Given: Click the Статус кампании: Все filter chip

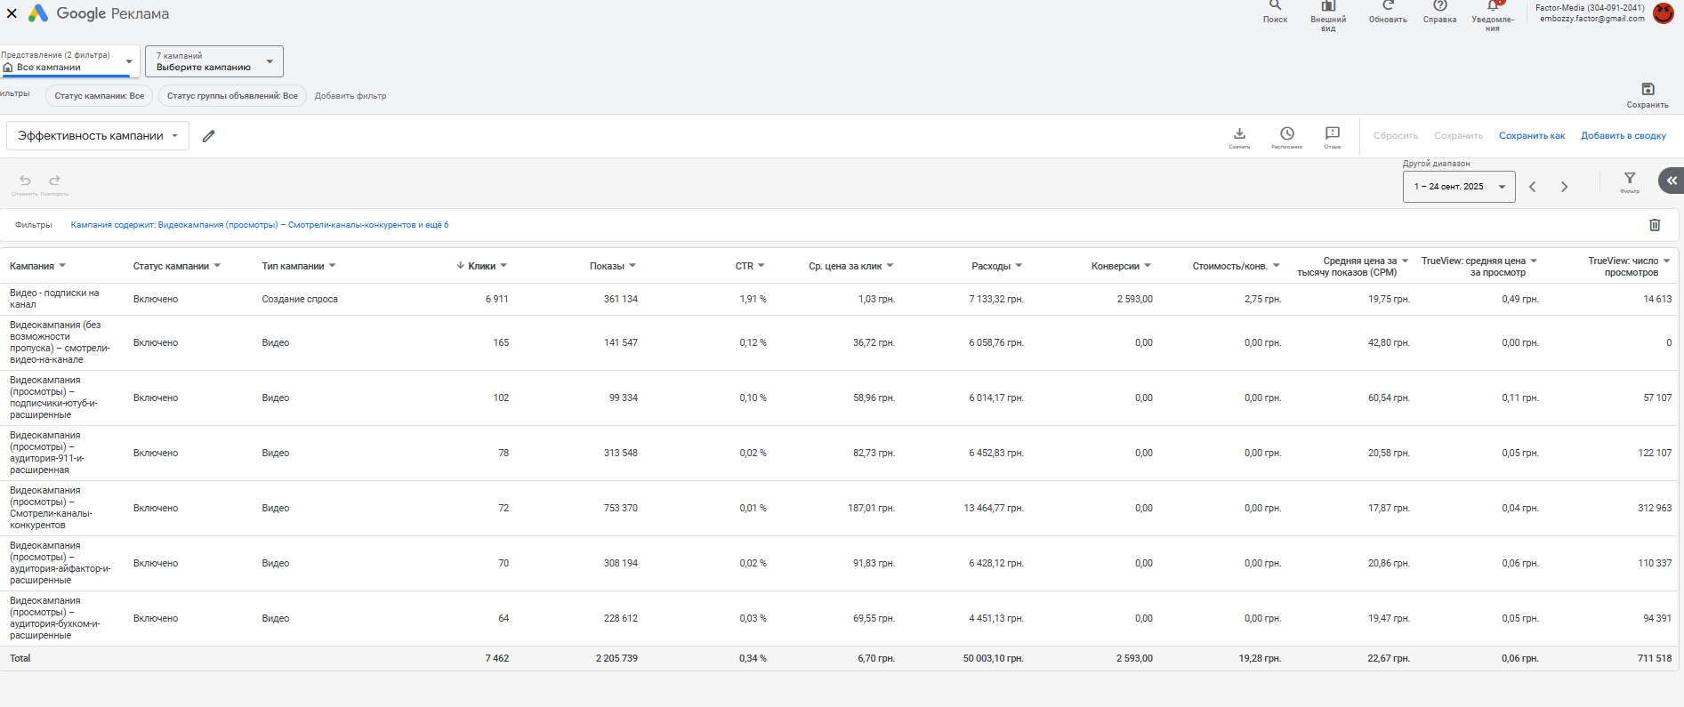Looking at the screenshot, I should point(99,96).
